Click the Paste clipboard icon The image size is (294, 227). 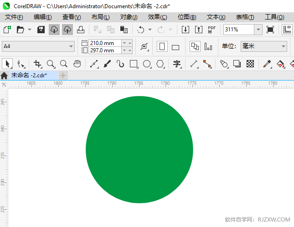pos(124,30)
